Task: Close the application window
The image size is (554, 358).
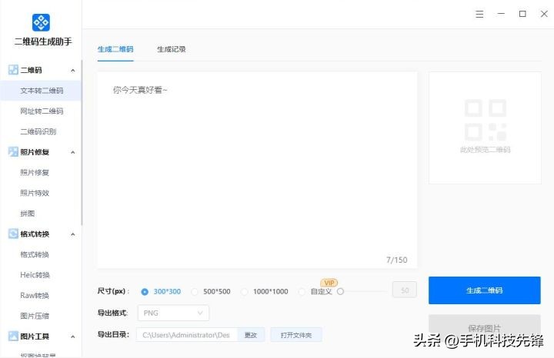Action: pyautogui.click(x=544, y=14)
